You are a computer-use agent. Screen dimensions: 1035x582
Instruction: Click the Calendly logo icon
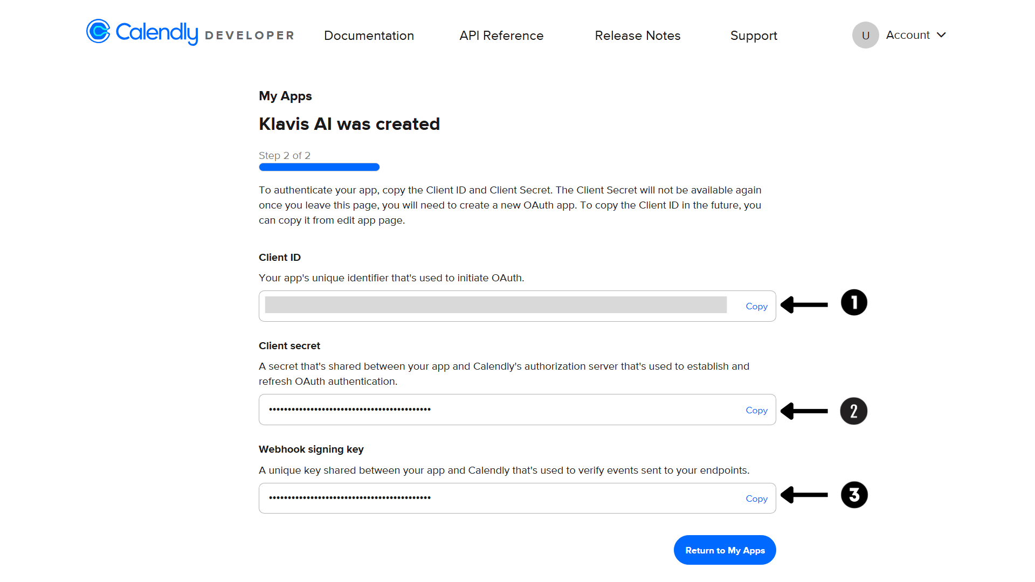coord(98,32)
